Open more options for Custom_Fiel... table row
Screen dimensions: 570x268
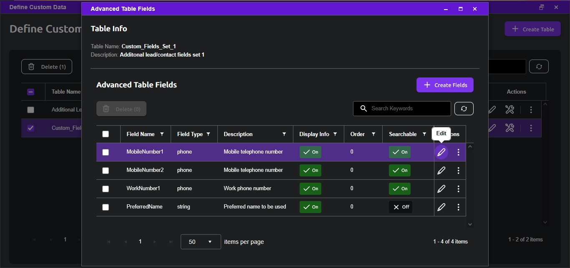click(x=531, y=128)
